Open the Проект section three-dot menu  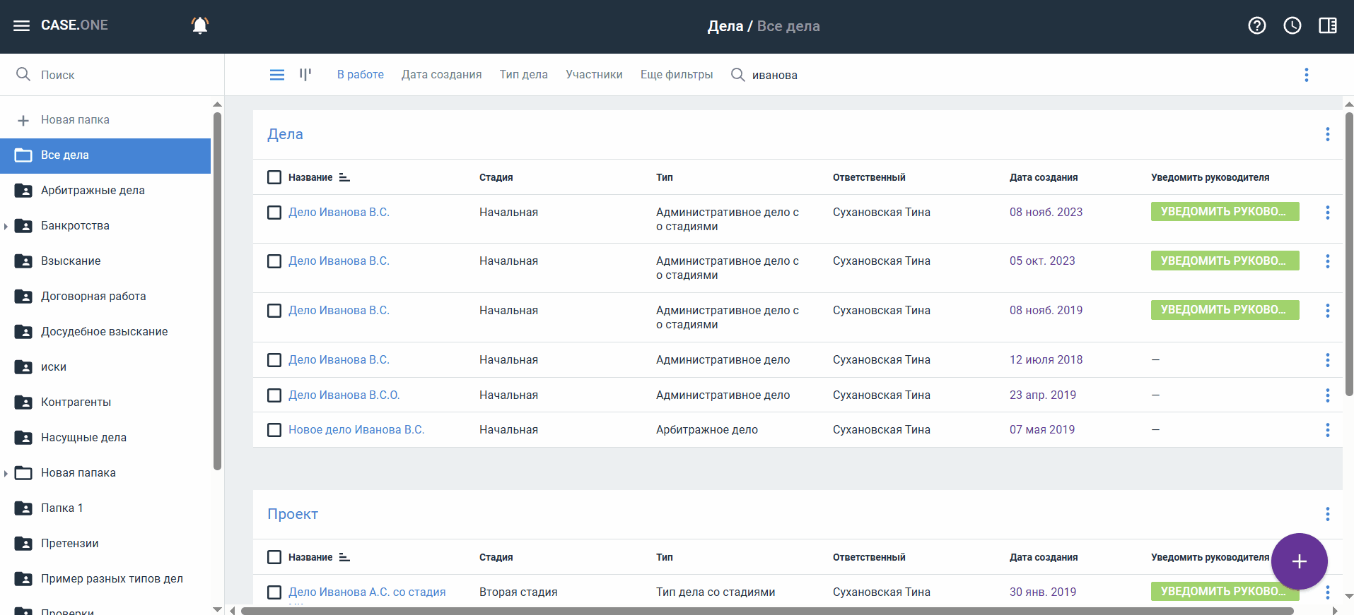[1328, 514]
